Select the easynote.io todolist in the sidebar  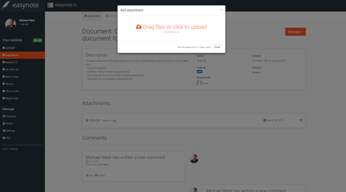click(x=22, y=55)
